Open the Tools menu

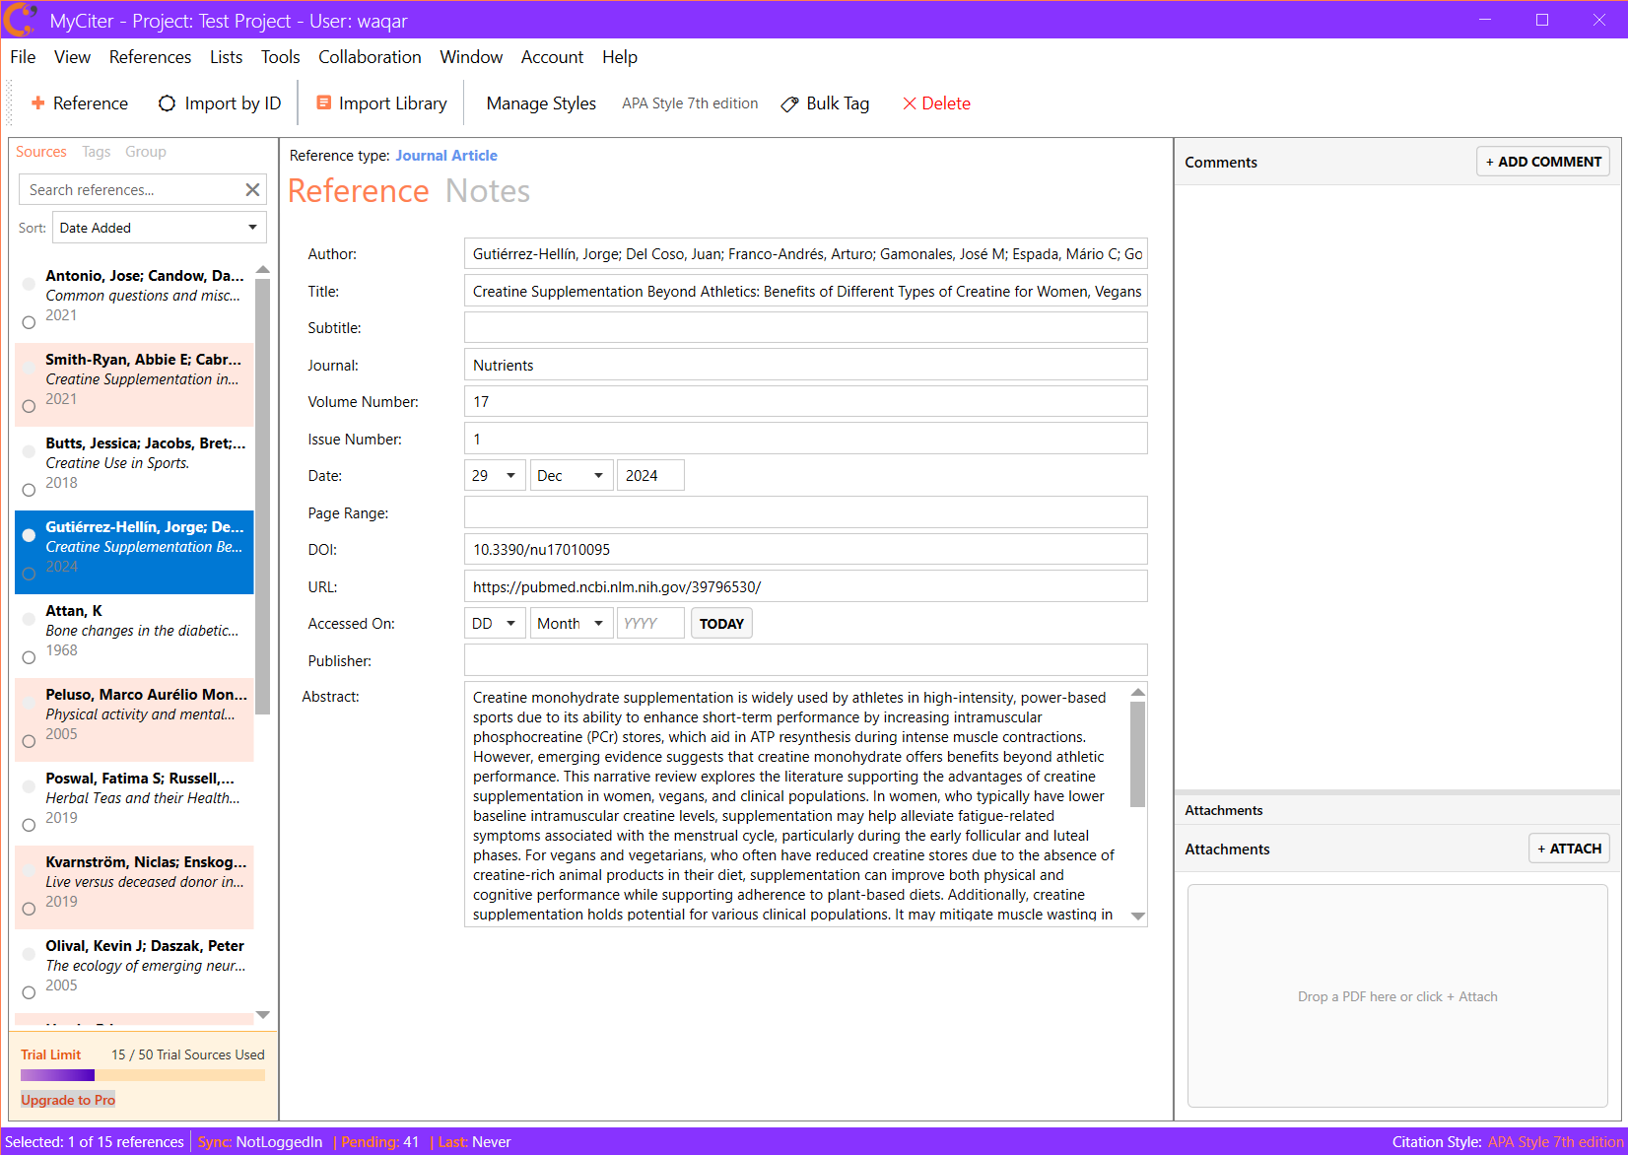point(280,57)
